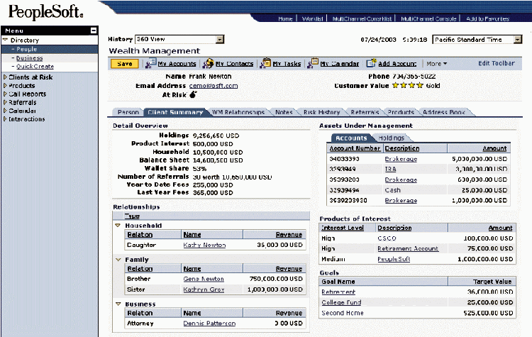The width and height of the screenshot is (532, 337).
Task: Open the Notes tab
Action: tap(284, 112)
